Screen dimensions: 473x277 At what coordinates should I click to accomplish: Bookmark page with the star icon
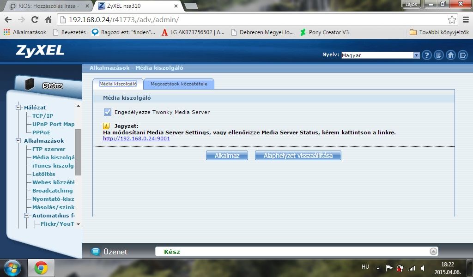[x=452, y=19]
